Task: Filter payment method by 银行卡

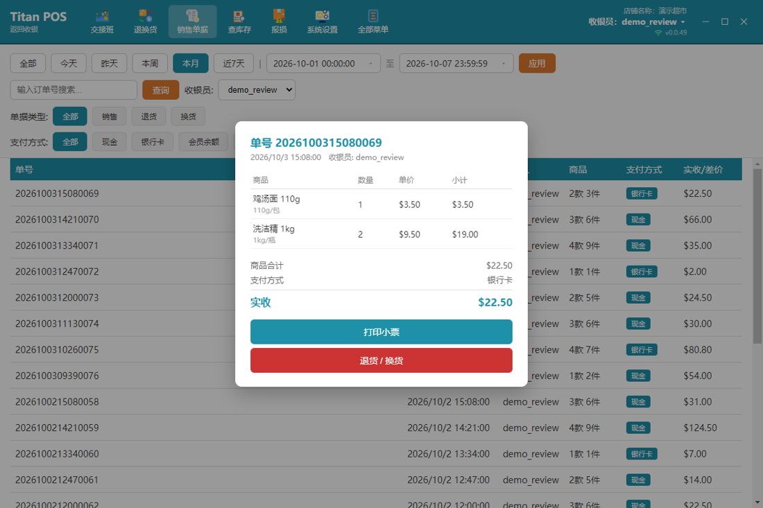Action: (x=153, y=142)
